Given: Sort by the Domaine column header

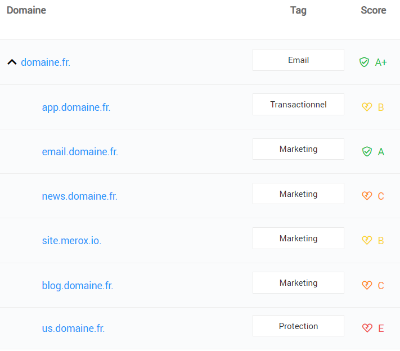Looking at the screenshot, I should [x=26, y=10].
